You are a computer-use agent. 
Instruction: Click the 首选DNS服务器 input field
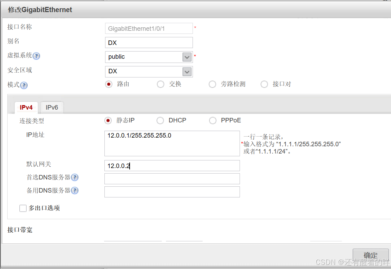click(x=172, y=179)
